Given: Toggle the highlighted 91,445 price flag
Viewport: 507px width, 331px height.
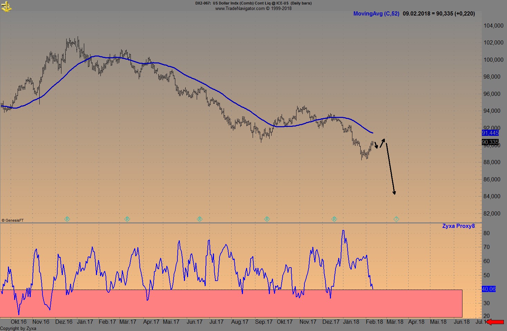Looking at the screenshot, I should [490, 133].
